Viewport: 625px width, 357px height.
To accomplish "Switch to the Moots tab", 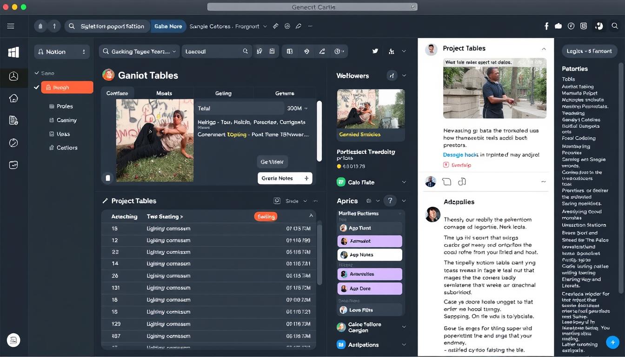I will [x=164, y=93].
